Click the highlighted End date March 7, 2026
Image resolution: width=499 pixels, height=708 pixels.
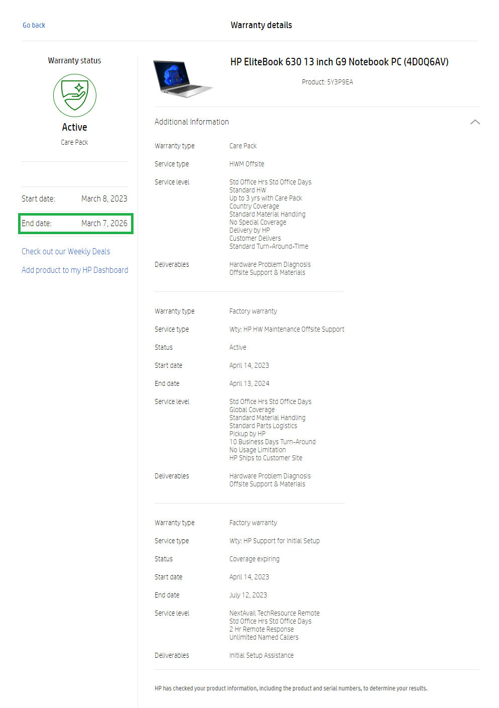pos(75,224)
